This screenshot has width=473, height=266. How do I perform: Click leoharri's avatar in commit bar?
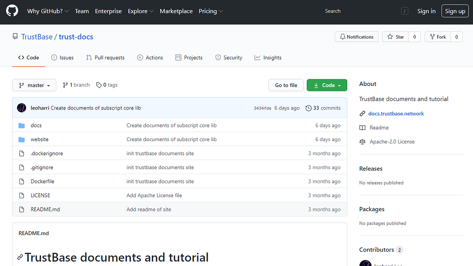[22, 108]
